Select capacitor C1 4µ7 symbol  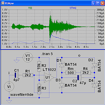[17, 75]
